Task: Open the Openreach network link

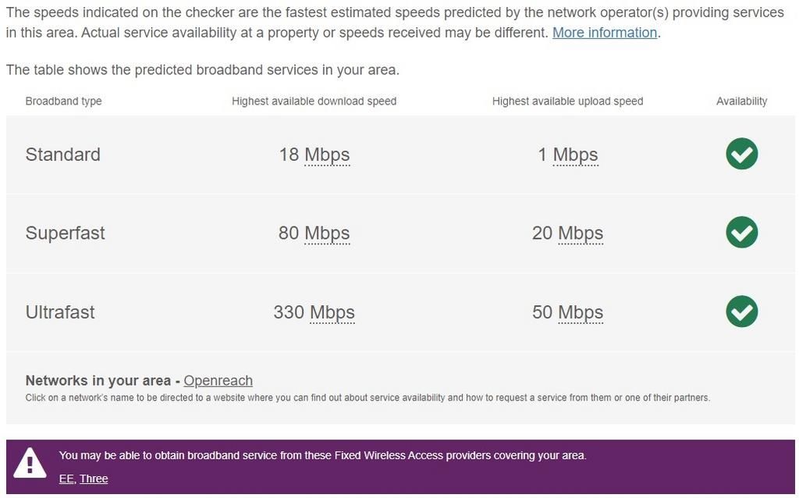Action: point(218,381)
